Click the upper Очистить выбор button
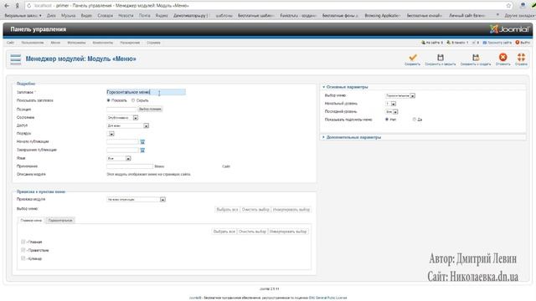The width and height of the screenshot is (536, 301). pos(255,210)
